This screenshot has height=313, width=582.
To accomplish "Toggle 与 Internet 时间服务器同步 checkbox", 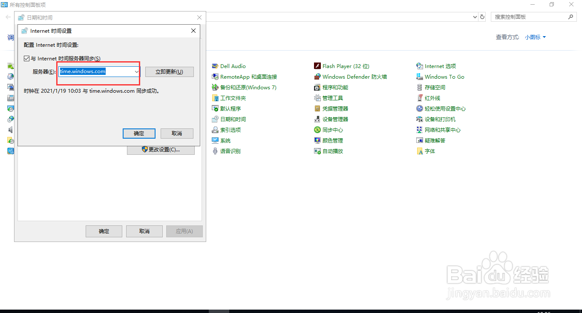I will (x=26, y=58).
